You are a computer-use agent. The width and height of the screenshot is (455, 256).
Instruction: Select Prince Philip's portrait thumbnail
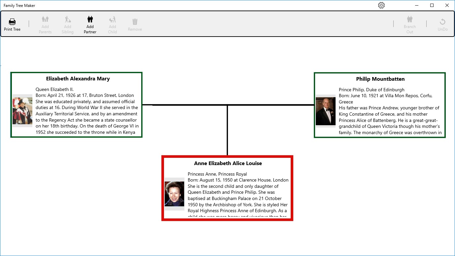tap(326, 111)
